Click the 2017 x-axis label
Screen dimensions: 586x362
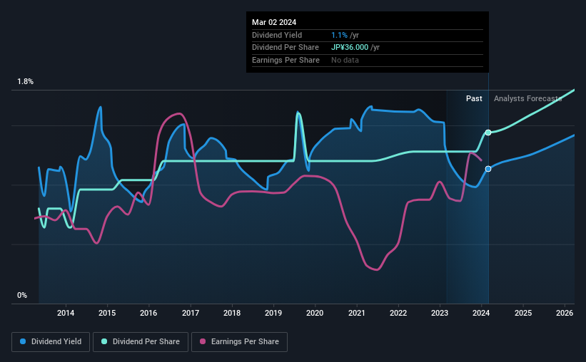click(191, 313)
